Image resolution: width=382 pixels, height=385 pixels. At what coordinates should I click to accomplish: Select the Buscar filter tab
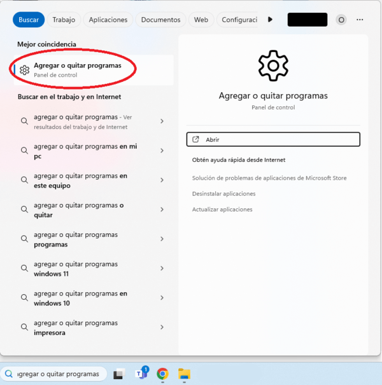coord(29,20)
